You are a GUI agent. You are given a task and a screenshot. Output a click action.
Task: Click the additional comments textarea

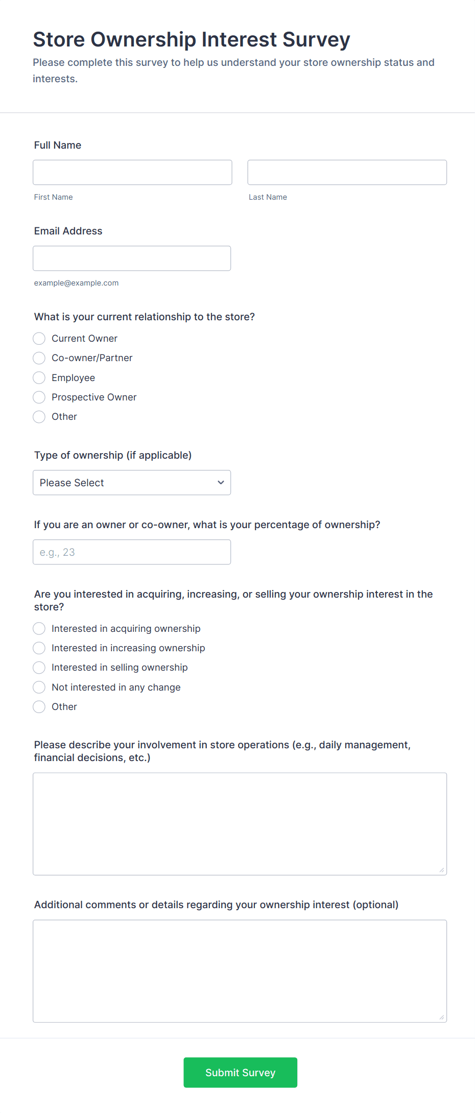pos(240,971)
